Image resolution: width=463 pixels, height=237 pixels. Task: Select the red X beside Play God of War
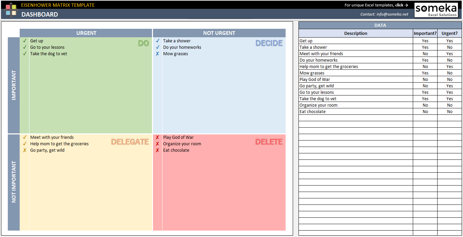[x=157, y=137]
